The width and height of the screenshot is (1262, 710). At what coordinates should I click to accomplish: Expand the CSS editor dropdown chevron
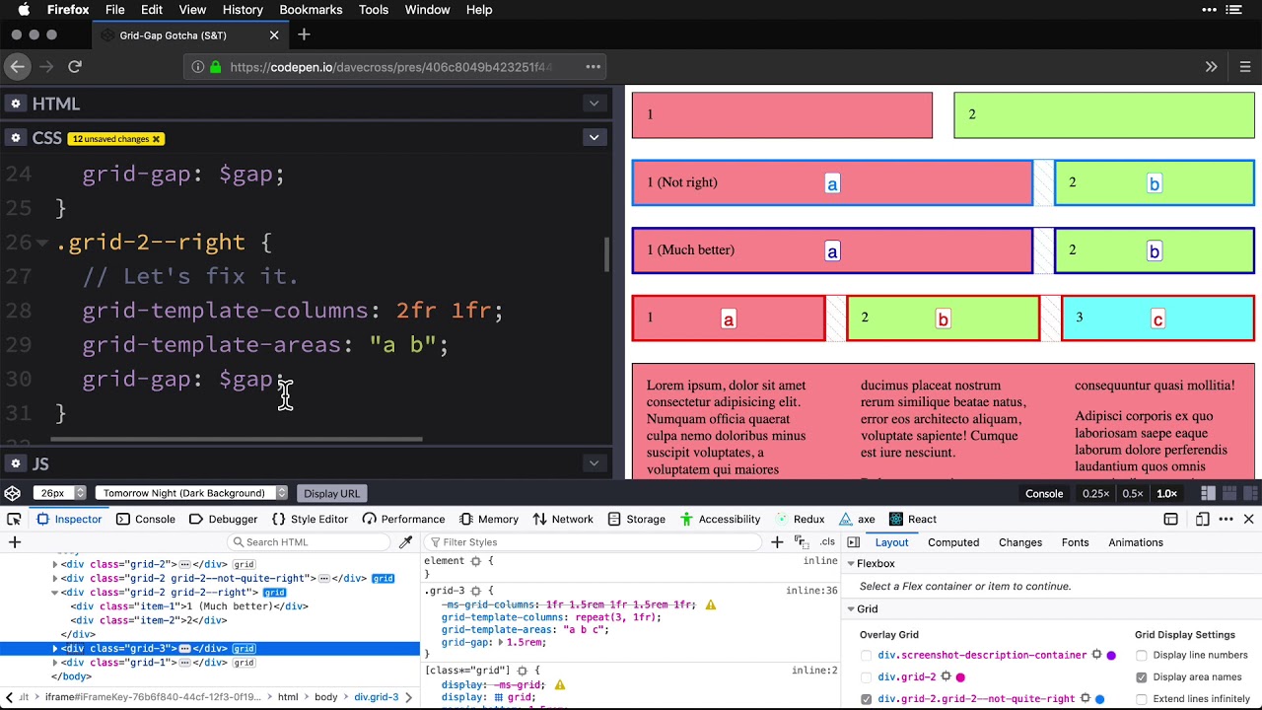click(x=594, y=138)
